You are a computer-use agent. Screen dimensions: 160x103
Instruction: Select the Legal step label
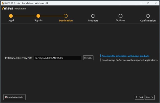coord(11,20)
